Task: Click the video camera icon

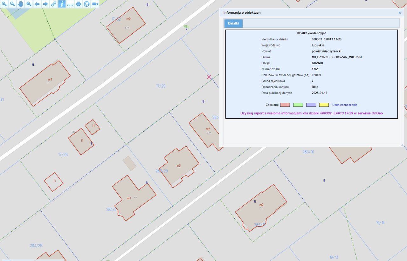Action: (x=95, y=4)
